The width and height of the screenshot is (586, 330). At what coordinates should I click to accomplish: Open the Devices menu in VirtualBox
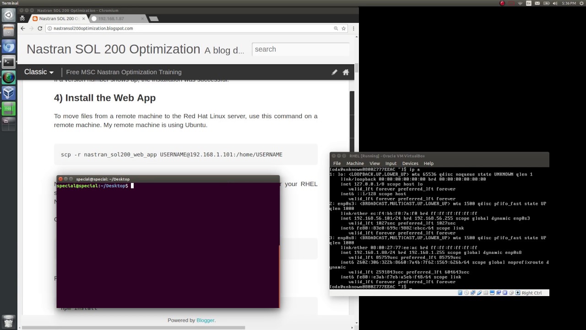point(410,163)
